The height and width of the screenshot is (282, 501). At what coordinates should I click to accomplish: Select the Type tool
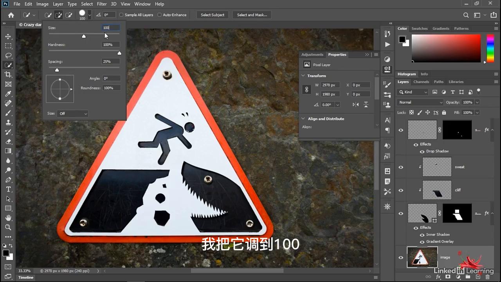click(8, 189)
